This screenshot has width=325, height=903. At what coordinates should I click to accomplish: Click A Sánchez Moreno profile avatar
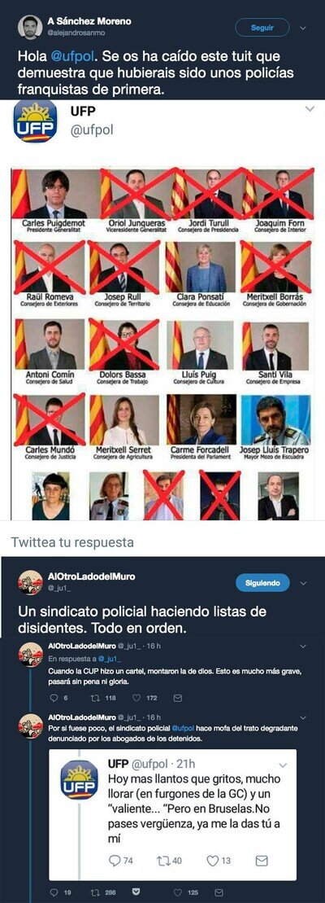tap(30, 27)
